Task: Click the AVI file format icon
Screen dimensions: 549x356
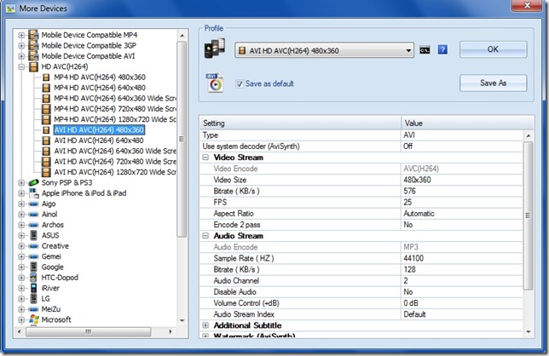Action: 215,83
